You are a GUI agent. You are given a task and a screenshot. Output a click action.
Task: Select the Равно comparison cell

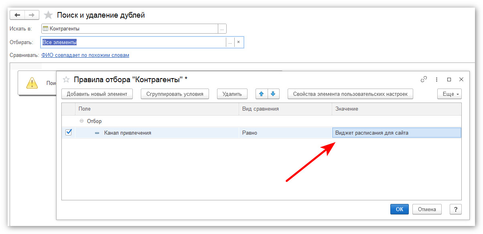tap(286, 133)
